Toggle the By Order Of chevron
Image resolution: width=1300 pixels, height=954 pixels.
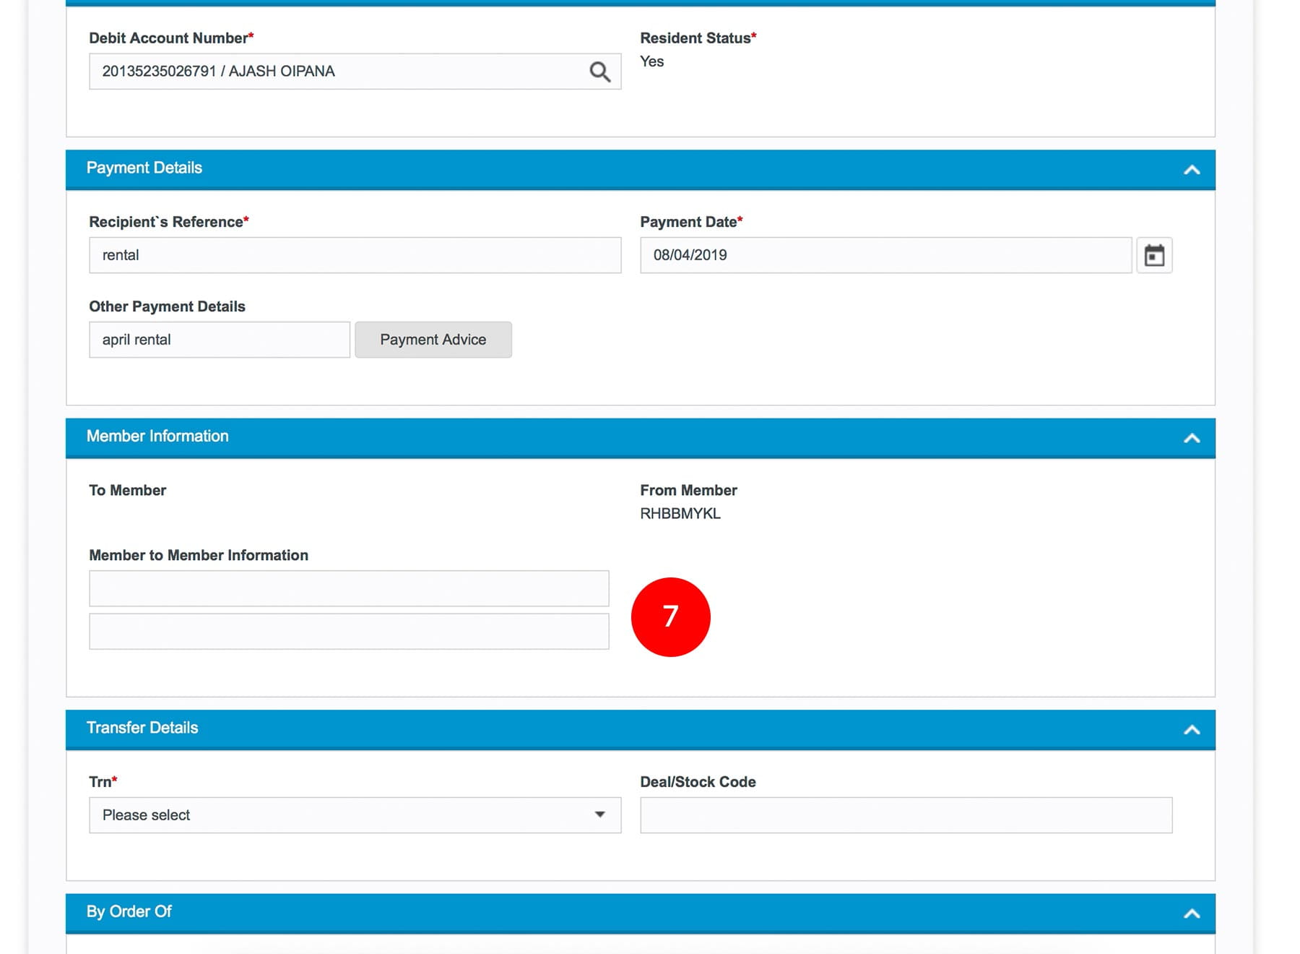1192,914
